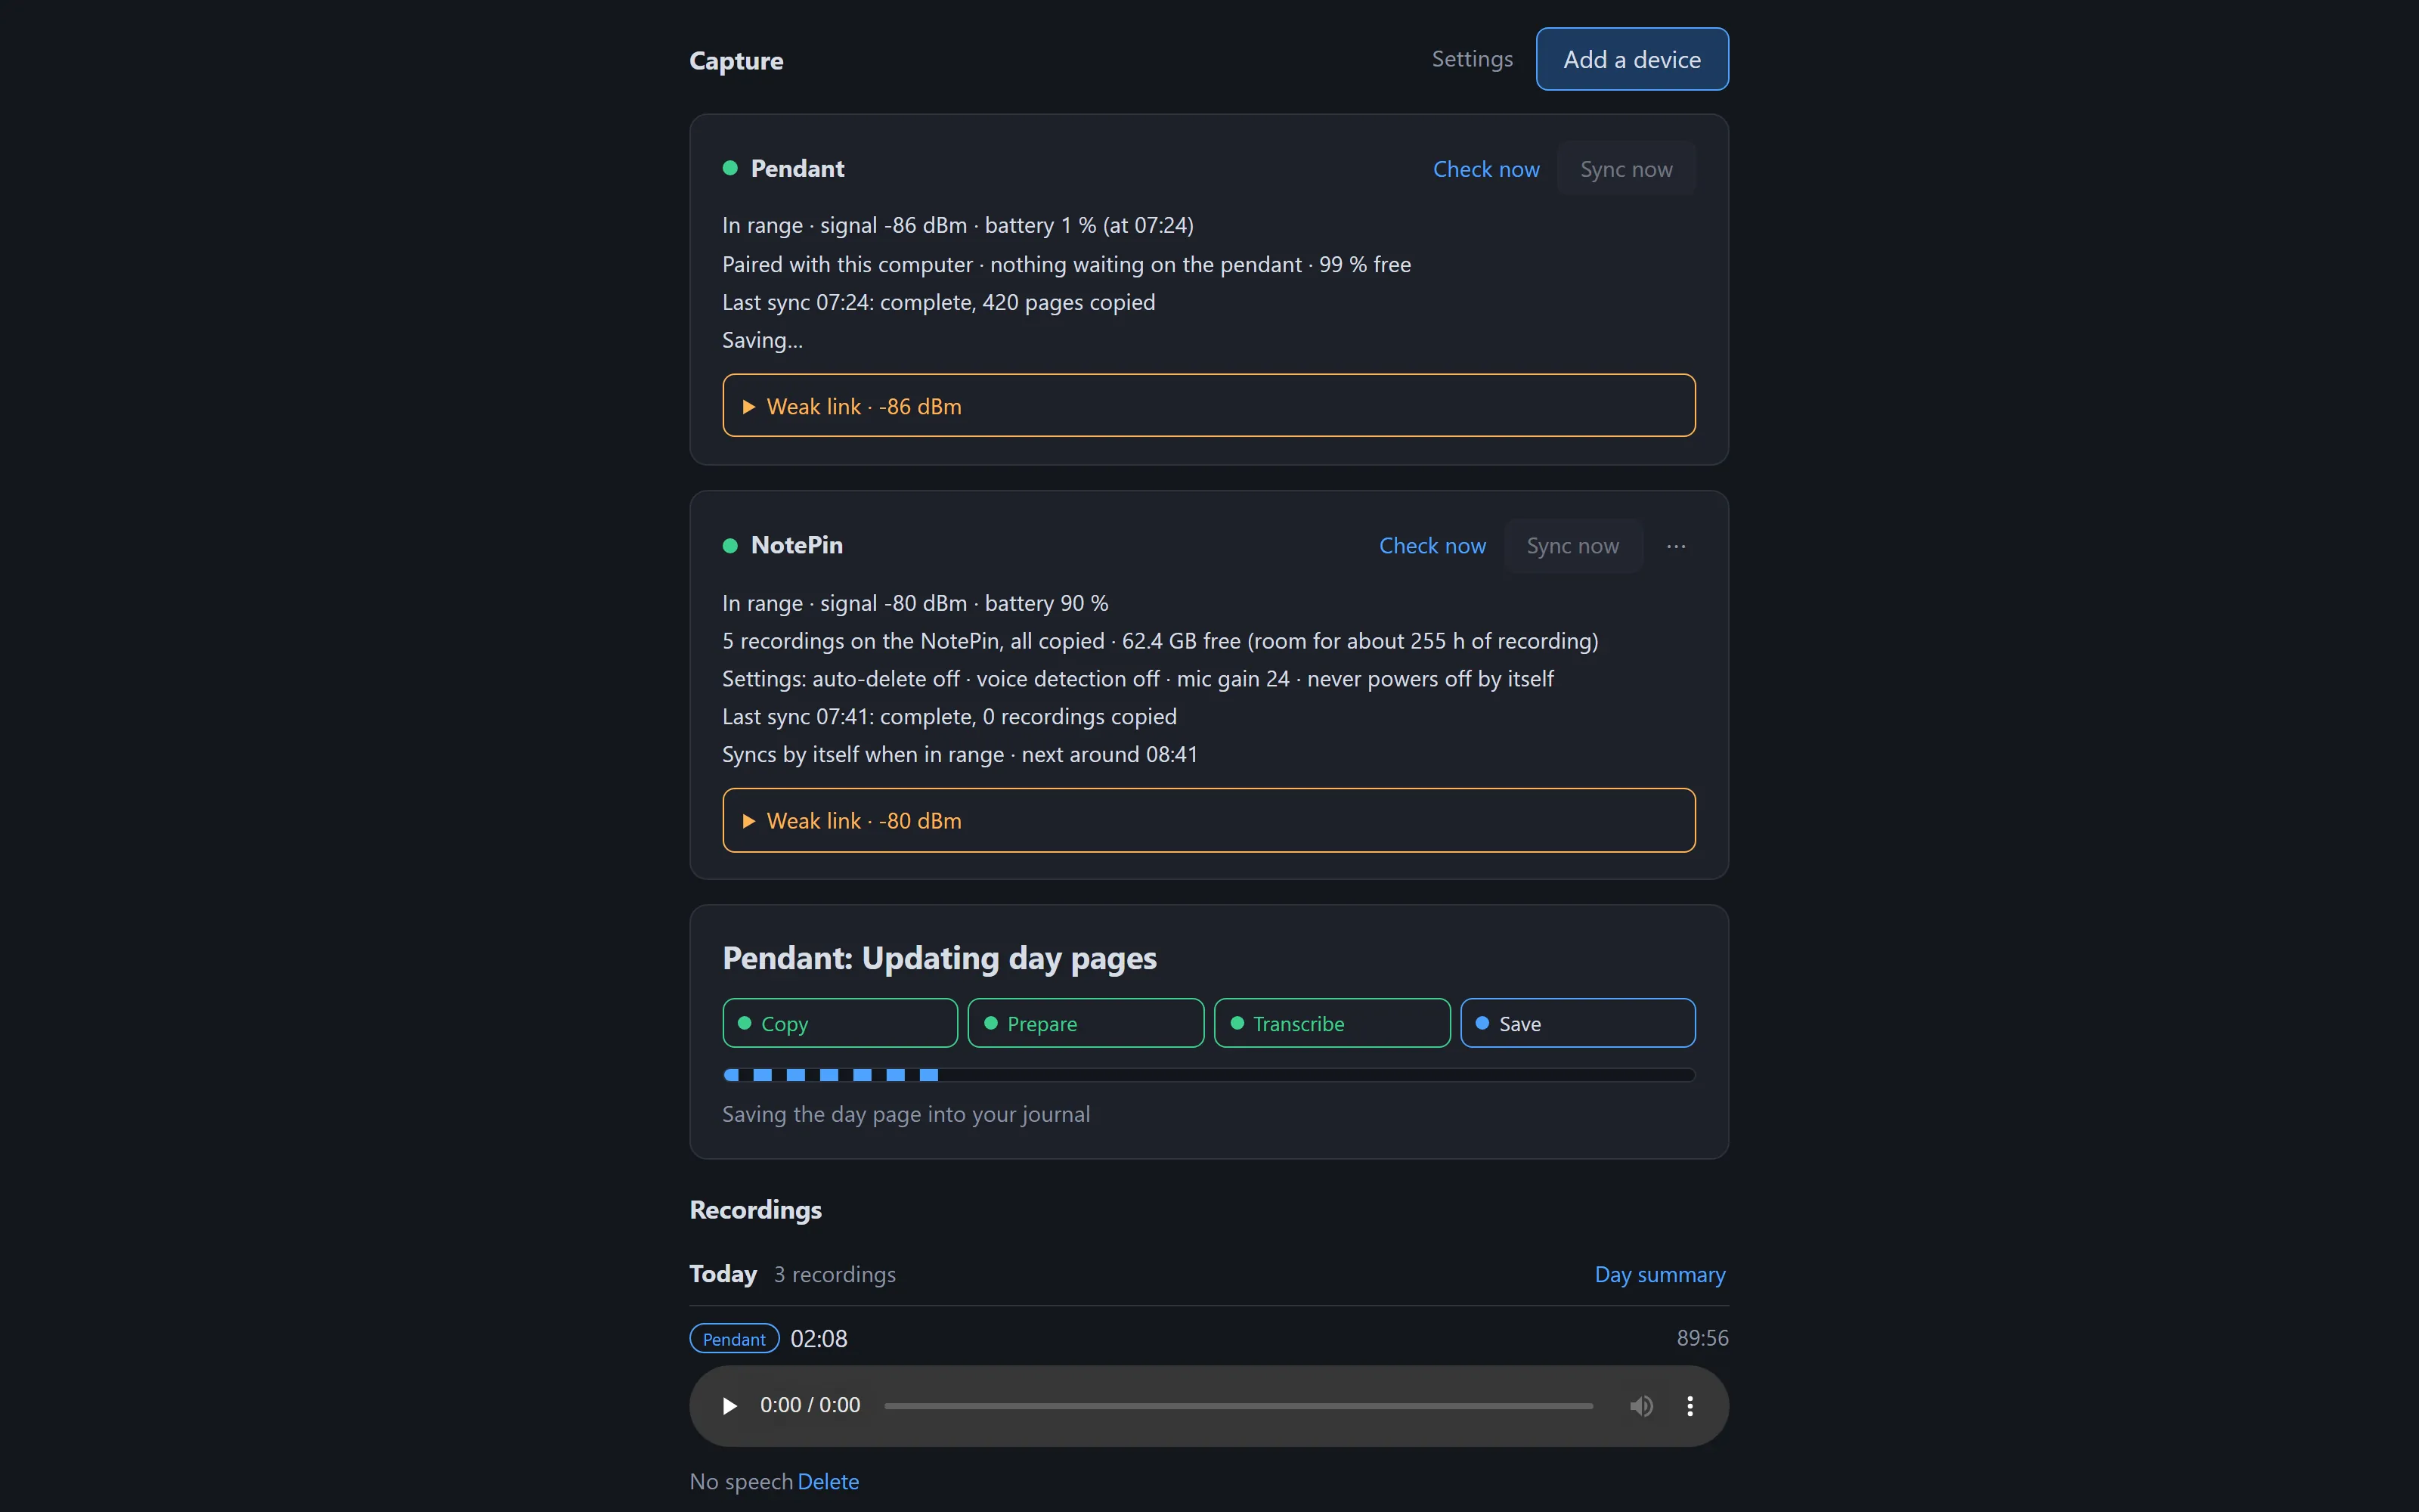Screen dimensions: 2419x1512
Task: Open the audio player more options menu
Action: click(1690, 1406)
